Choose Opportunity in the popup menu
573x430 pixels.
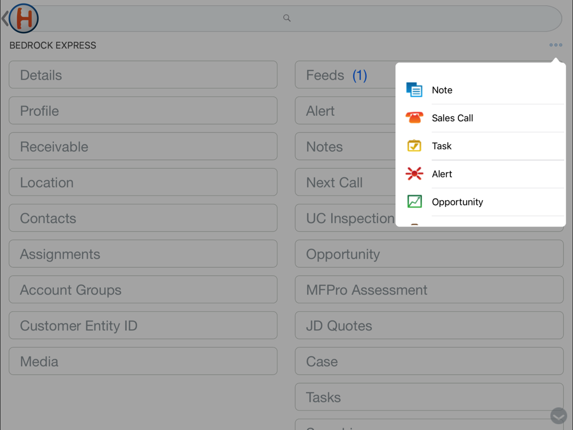[x=457, y=202]
